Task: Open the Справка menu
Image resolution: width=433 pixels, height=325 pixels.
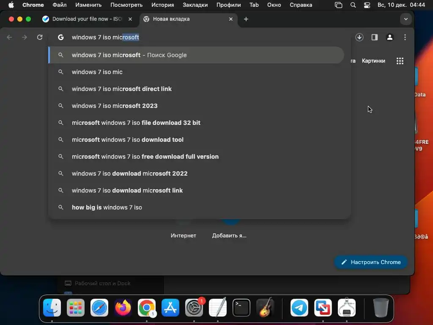Action: pyautogui.click(x=301, y=5)
